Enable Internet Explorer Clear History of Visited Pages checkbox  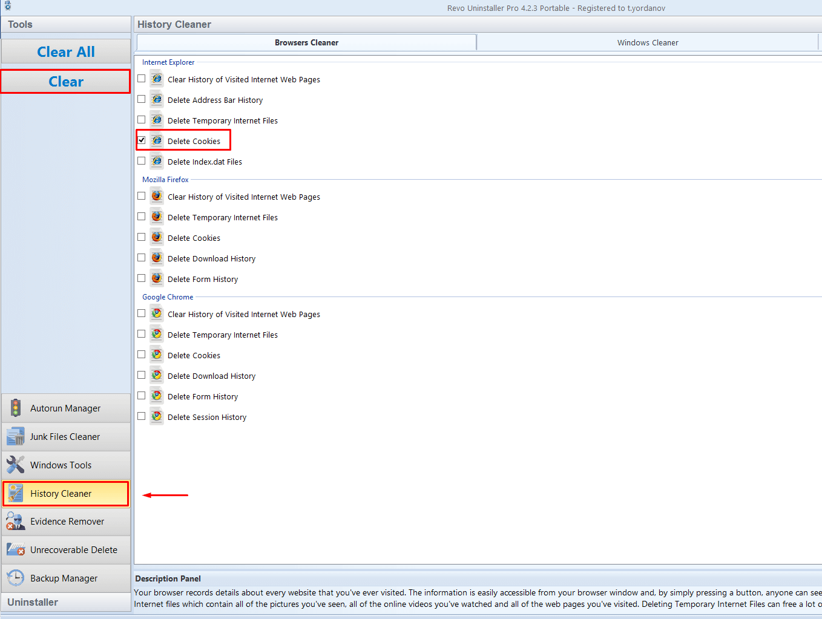click(142, 79)
